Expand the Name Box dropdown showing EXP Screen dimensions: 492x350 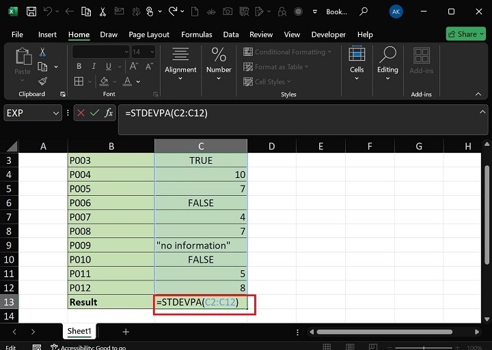pyautogui.click(x=56, y=113)
